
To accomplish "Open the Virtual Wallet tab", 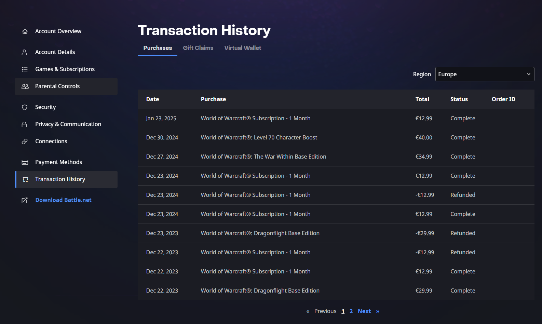I will (243, 48).
